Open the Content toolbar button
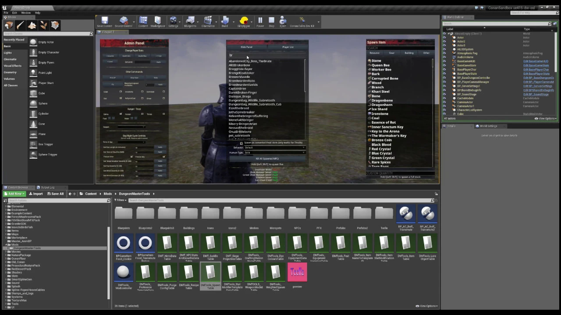 point(143,21)
